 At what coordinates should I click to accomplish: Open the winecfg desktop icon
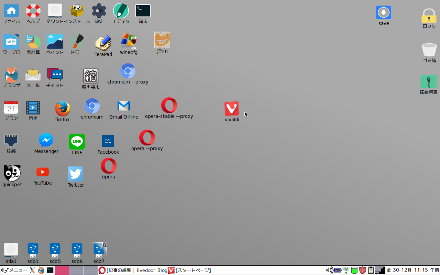coord(129,41)
